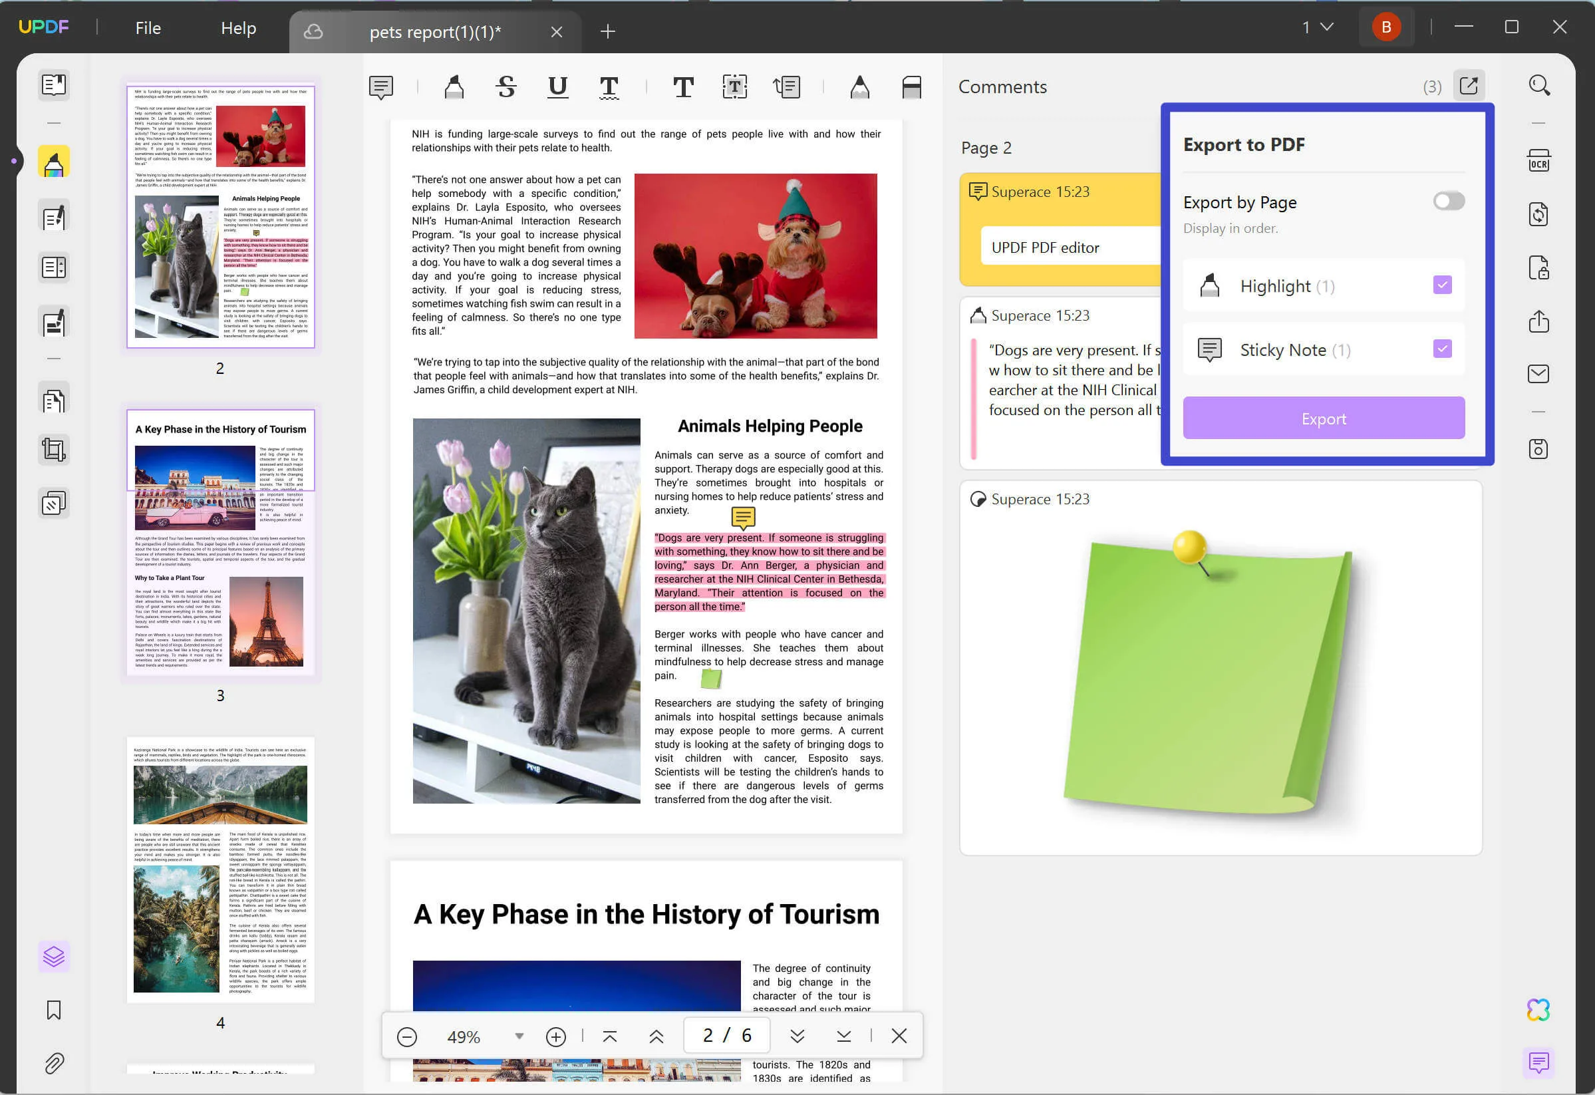Open the Bookmarks panel icon
The width and height of the screenshot is (1595, 1095).
pos(53,1010)
